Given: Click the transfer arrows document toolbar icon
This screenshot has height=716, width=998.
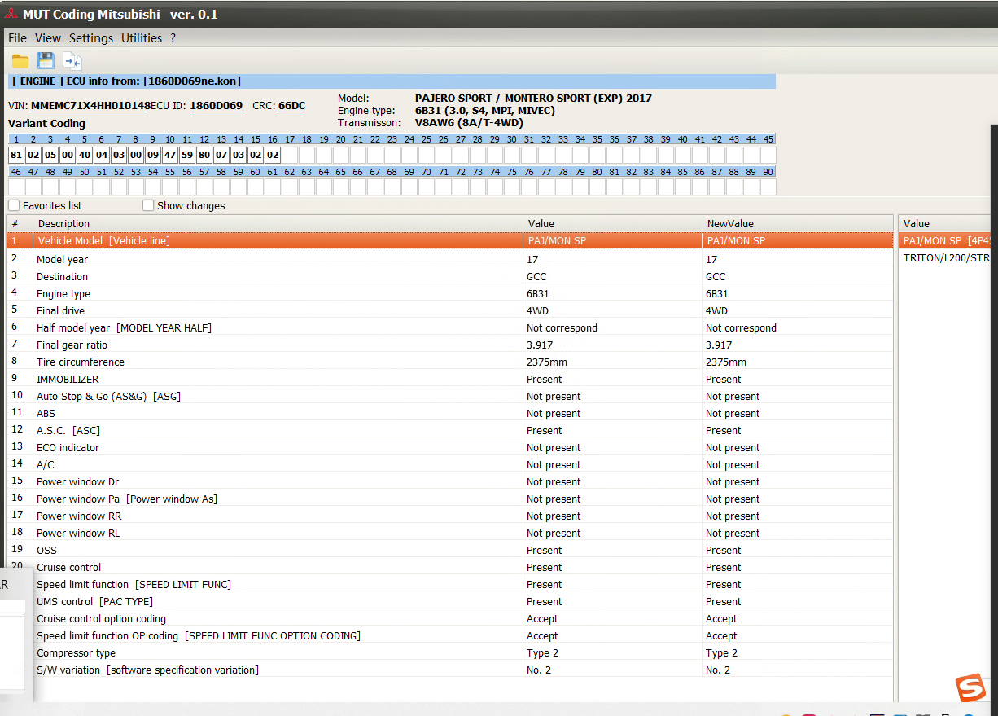Looking at the screenshot, I should coord(72,61).
